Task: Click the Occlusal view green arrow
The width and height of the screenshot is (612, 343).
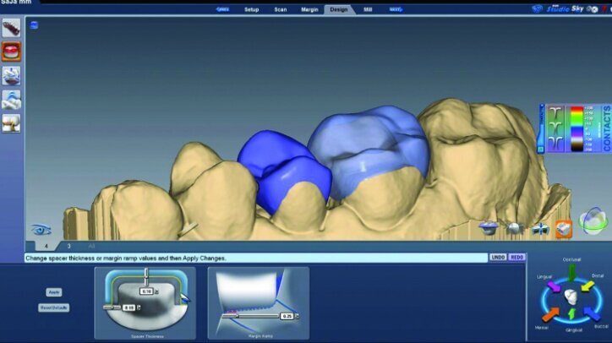Action: pyautogui.click(x=571, y=272)
